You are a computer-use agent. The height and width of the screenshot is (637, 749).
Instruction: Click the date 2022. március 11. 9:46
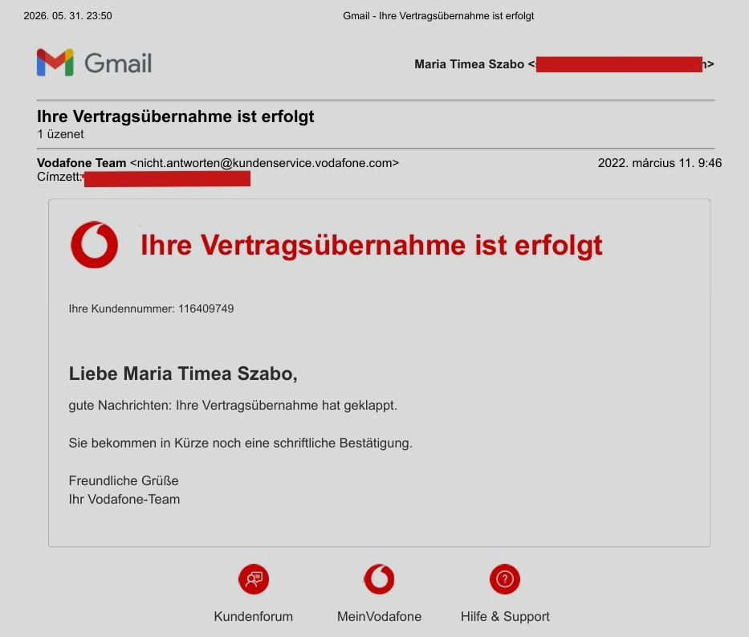point(660,163)
